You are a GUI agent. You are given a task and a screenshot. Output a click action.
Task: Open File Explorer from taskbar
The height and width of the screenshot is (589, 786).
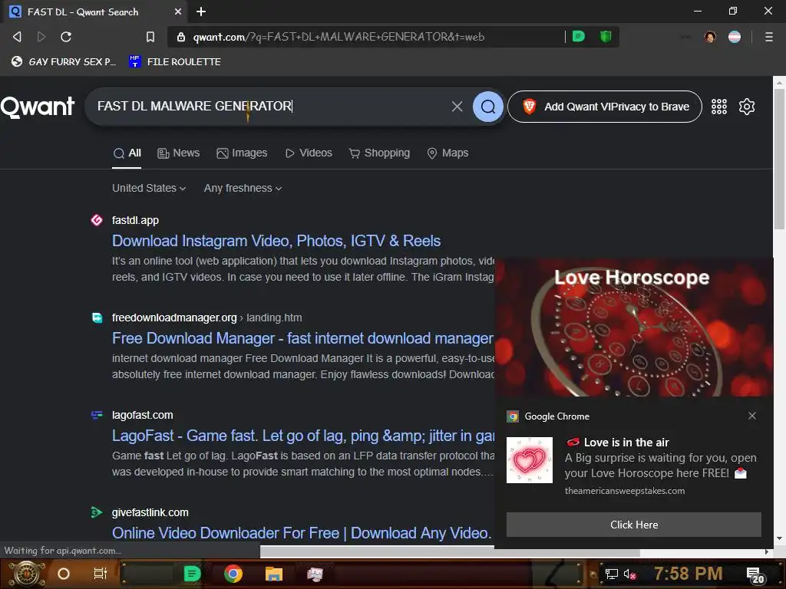tap(274, 574)
